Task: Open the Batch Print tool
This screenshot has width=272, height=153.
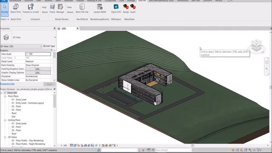Action: tap(16, 8)
